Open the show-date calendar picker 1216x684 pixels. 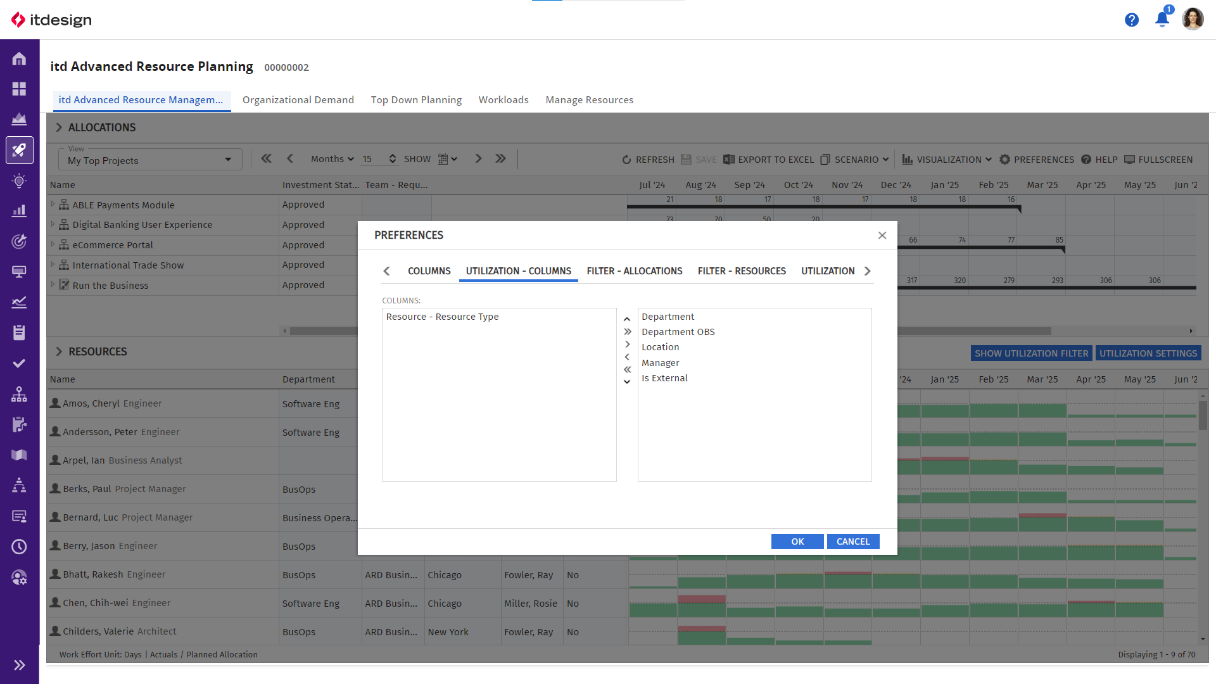(x=448, y=159)
